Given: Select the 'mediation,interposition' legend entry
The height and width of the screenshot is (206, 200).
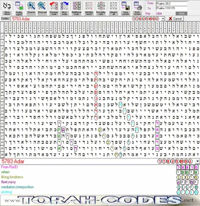Looking at the screenshot, I should (17, 187).
